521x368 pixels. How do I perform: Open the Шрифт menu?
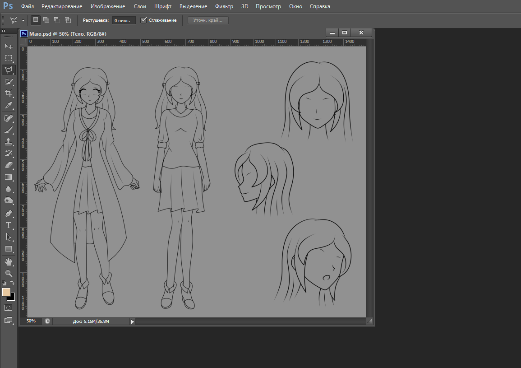tap(163, 6)
